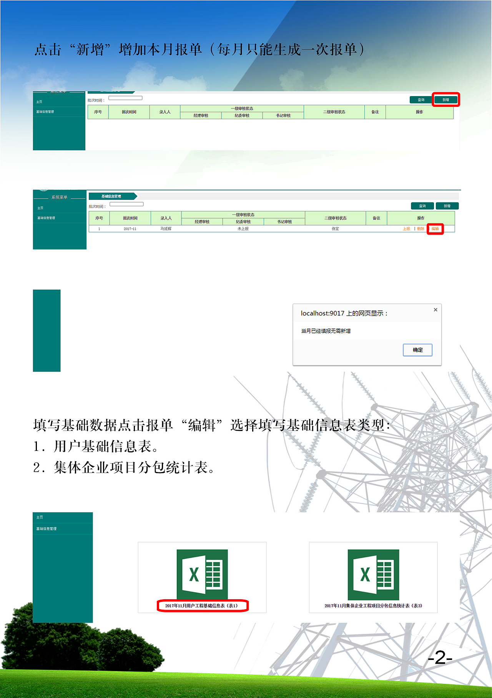Click 删除 in the 2017-11 row
The width and height of the screenshot is (492, 698).
tap(421, 229)
